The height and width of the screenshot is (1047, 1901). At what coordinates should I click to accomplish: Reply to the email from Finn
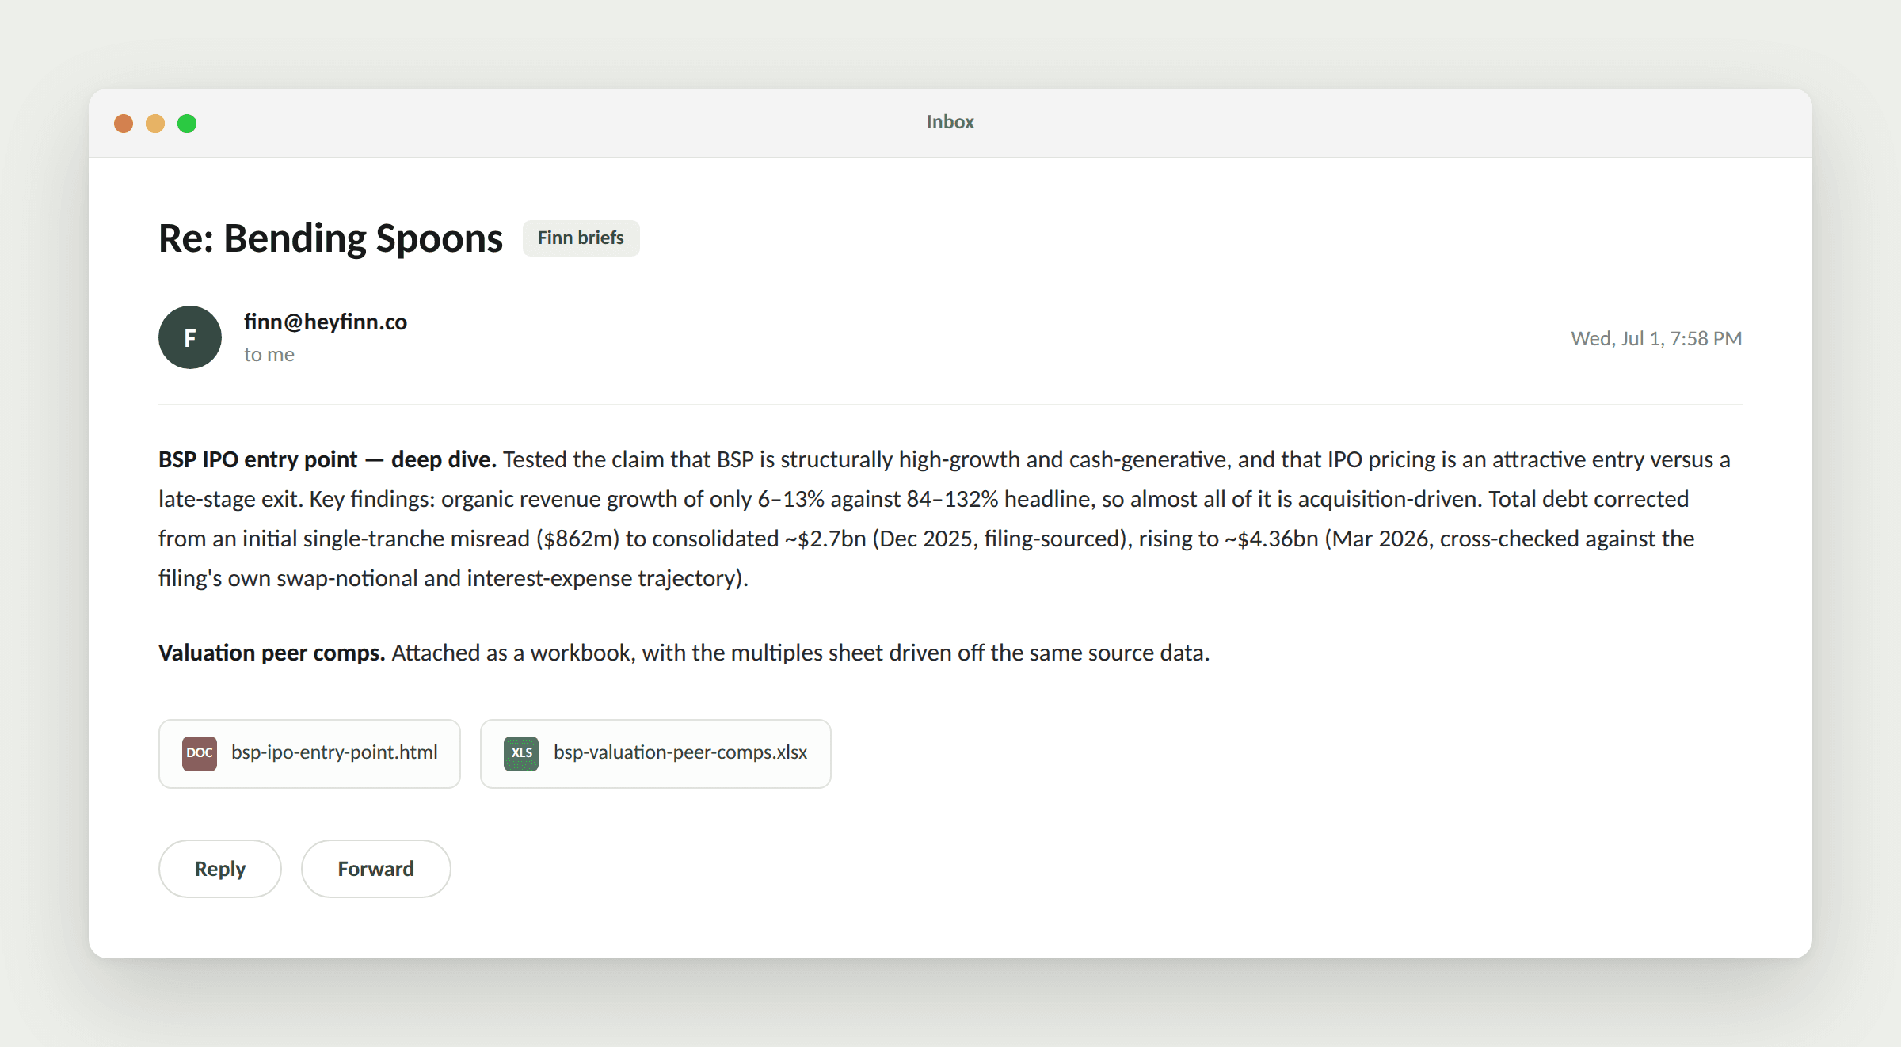[220, 869]
